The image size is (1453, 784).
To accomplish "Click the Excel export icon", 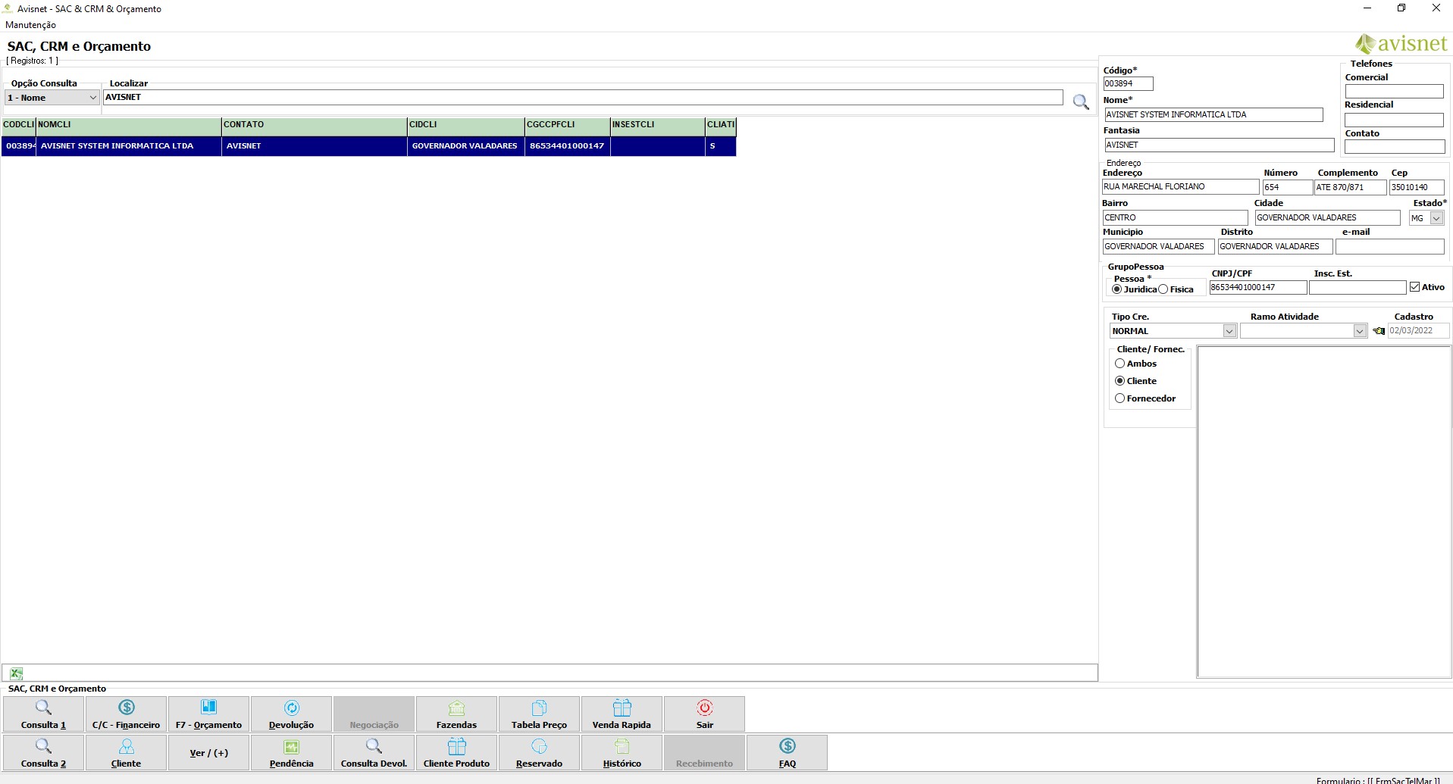I will (16, 673).
